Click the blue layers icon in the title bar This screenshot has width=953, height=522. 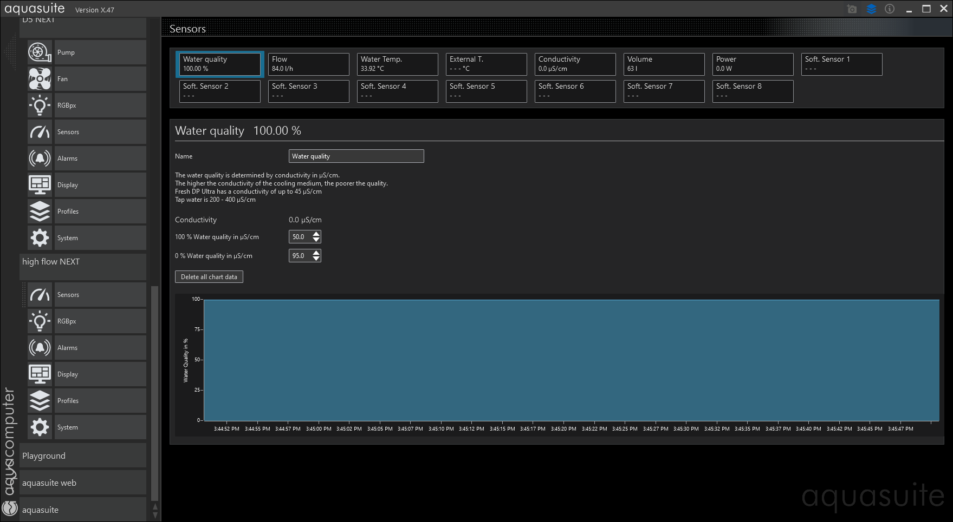(871, 9)
